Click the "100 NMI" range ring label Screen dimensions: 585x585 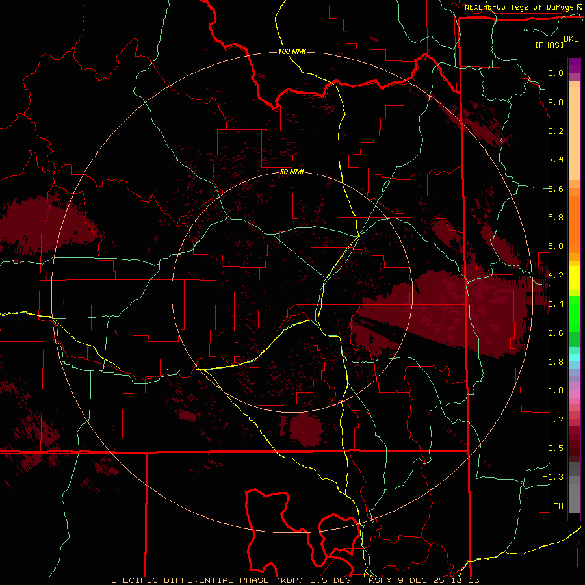click(292, 51)
